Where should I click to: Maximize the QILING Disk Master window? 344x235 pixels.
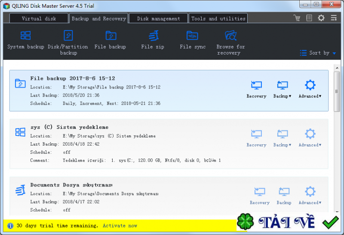click(x=316, y=4)
